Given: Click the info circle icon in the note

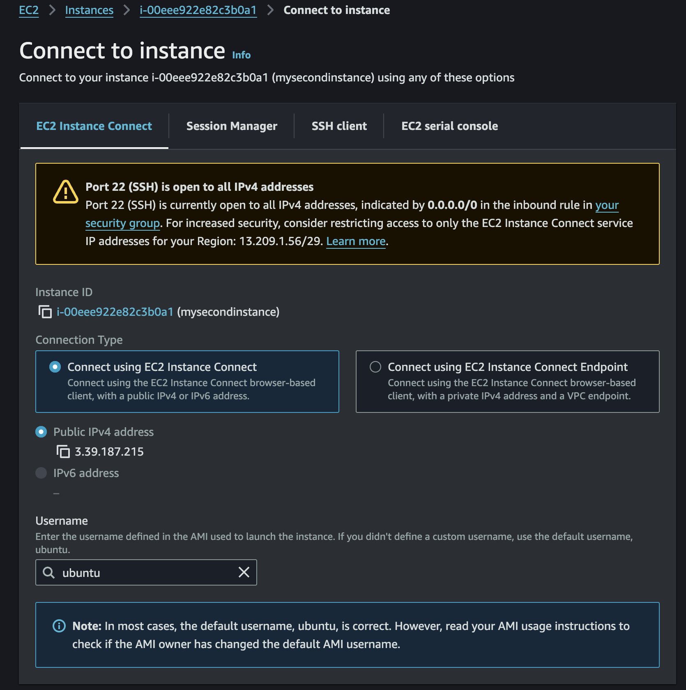Looking at the screenshot, I should (x=59, y=626).
